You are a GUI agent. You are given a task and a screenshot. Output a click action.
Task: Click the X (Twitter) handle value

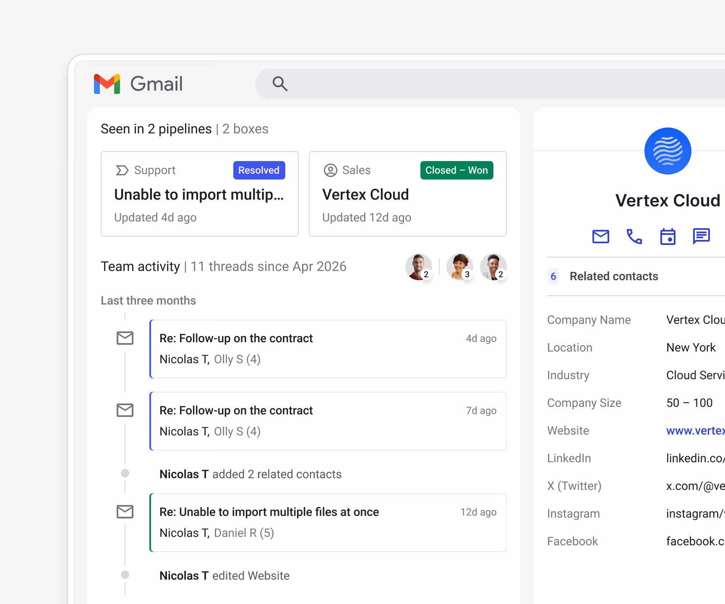pos(696,486)
